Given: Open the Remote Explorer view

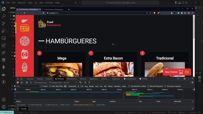Looking at the screenshot, I should tap(3, 38).
